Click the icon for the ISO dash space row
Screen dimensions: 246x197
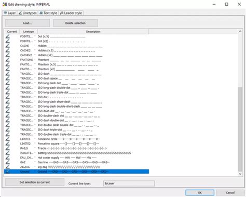pyautogui.click(x=7, y=78)
